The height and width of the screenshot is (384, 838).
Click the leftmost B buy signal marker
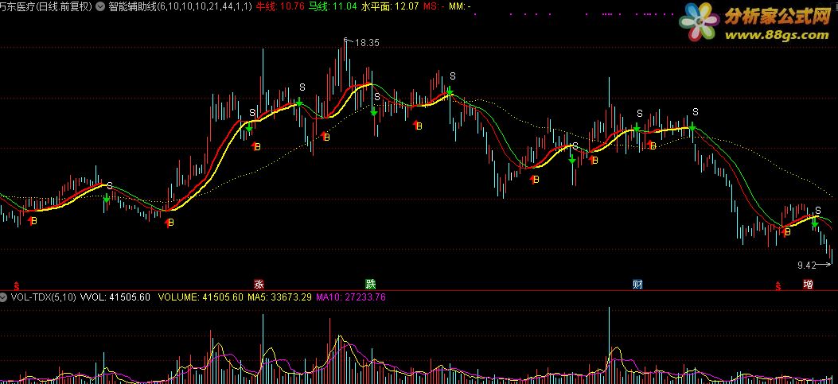[x=33, y=220]
